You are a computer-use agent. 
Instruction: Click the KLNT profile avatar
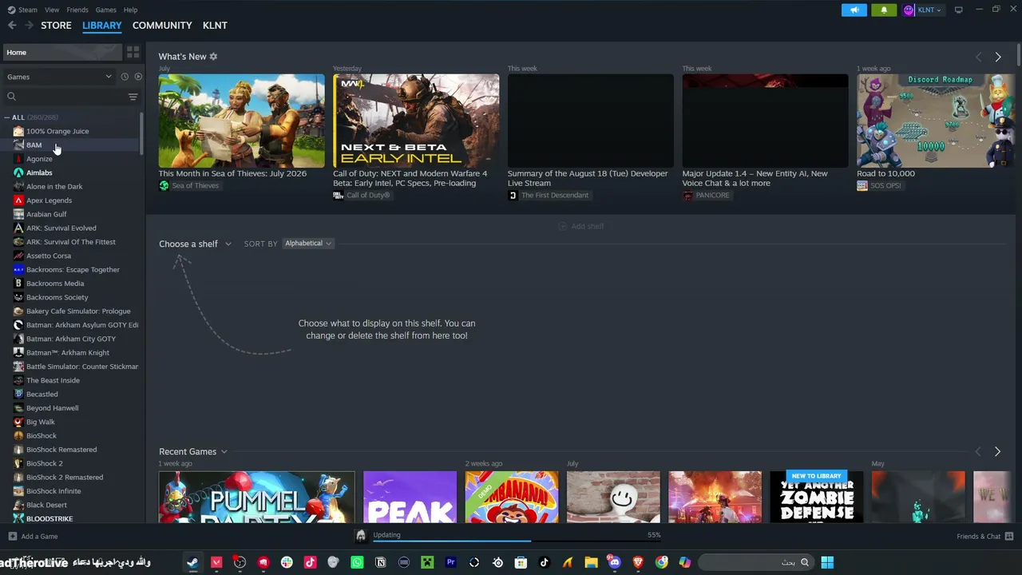[909, 10]
